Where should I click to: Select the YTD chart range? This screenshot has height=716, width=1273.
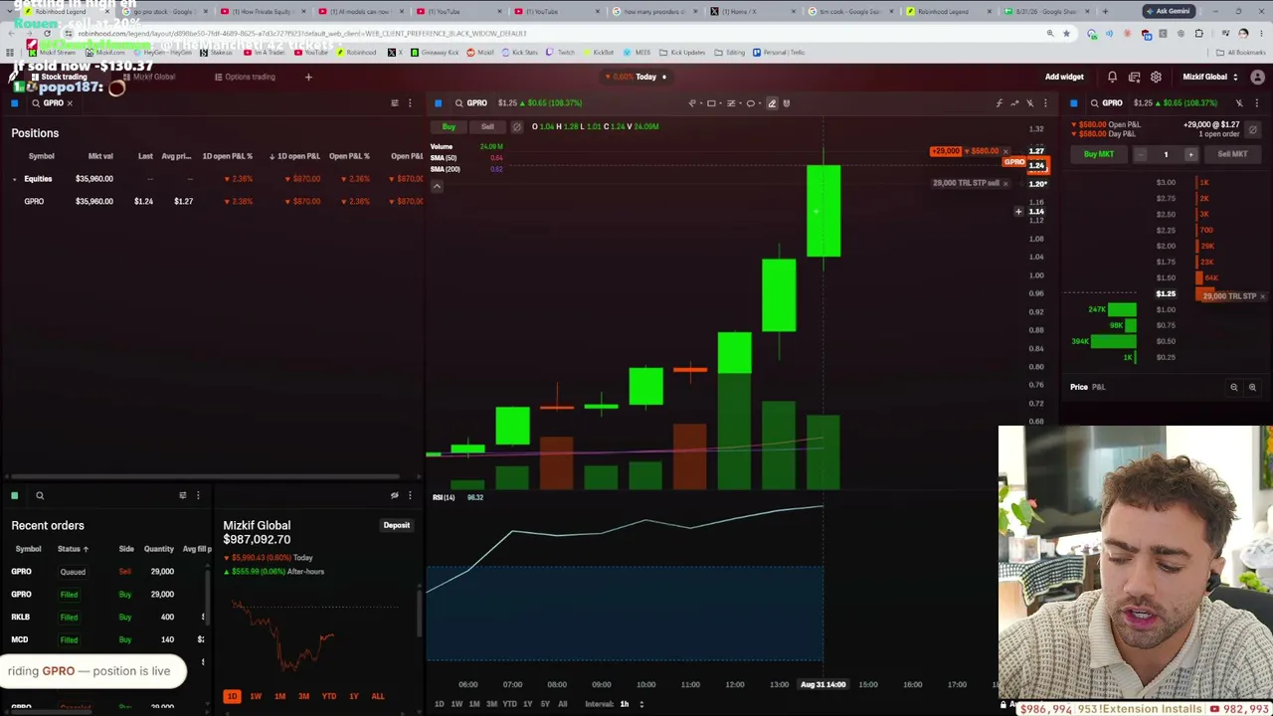(x=509, y=704)
